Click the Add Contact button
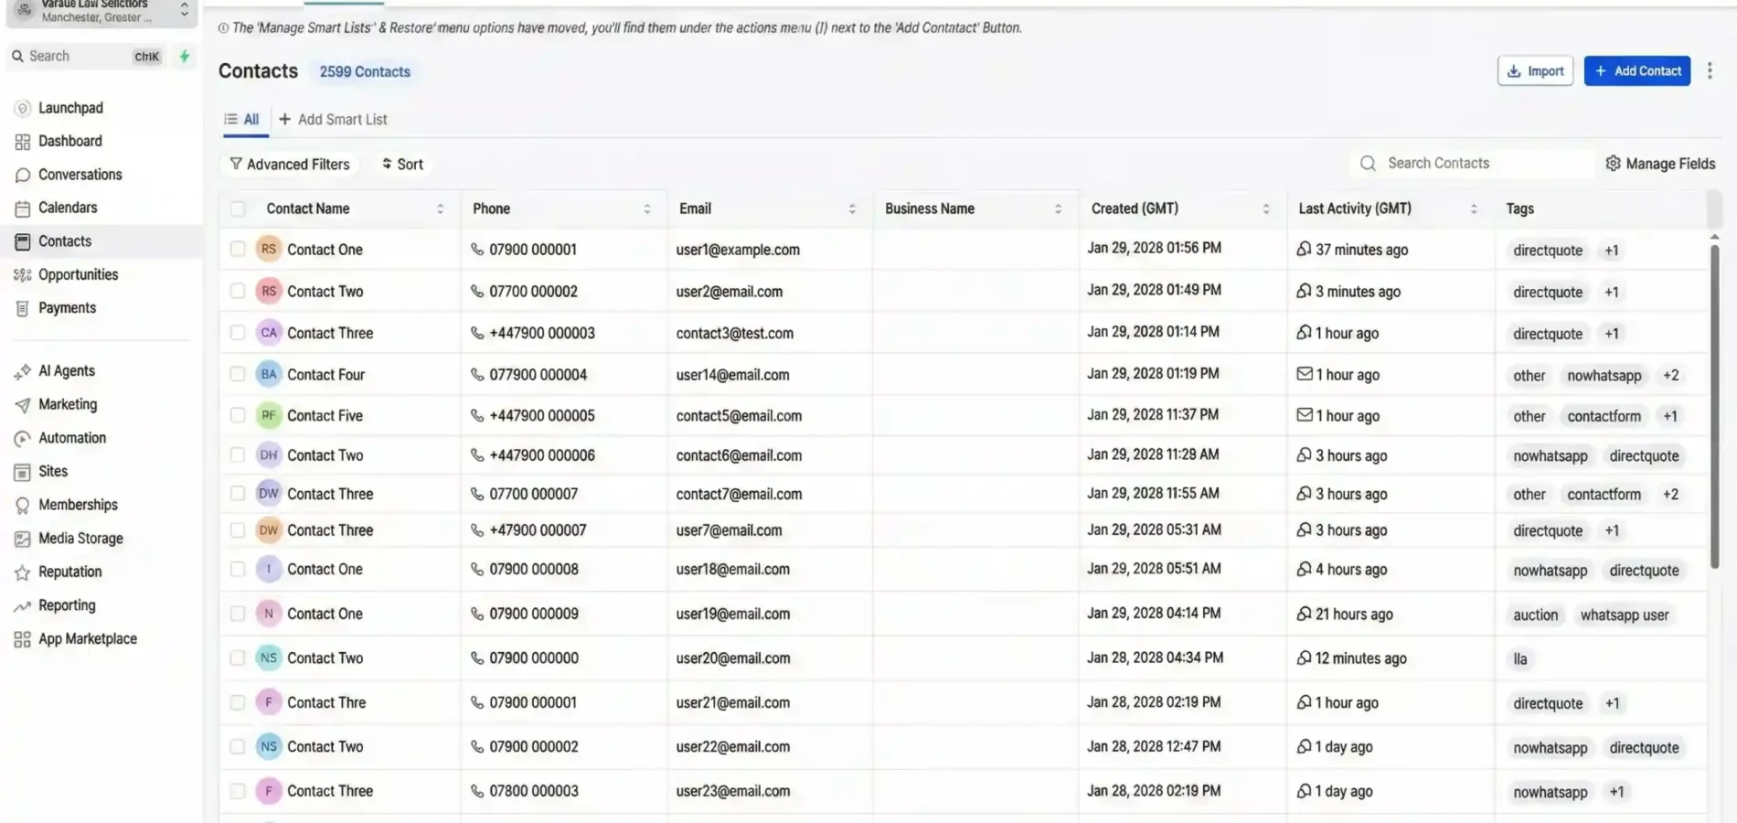Viewport: 1737px width, 823px height. point(1636,70)
